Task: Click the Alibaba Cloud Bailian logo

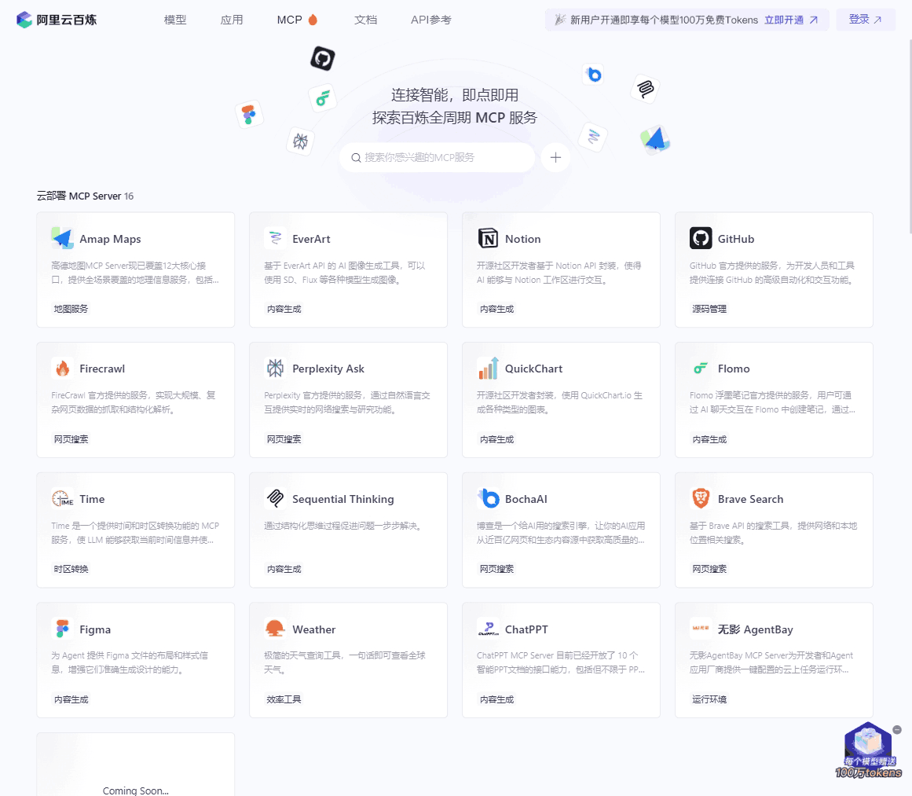Action: (x=57, y=20)
